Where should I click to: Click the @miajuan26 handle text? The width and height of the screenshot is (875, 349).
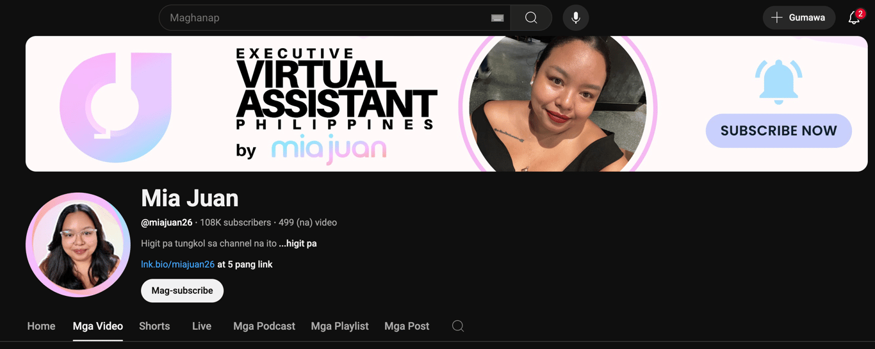click(167, 223)
